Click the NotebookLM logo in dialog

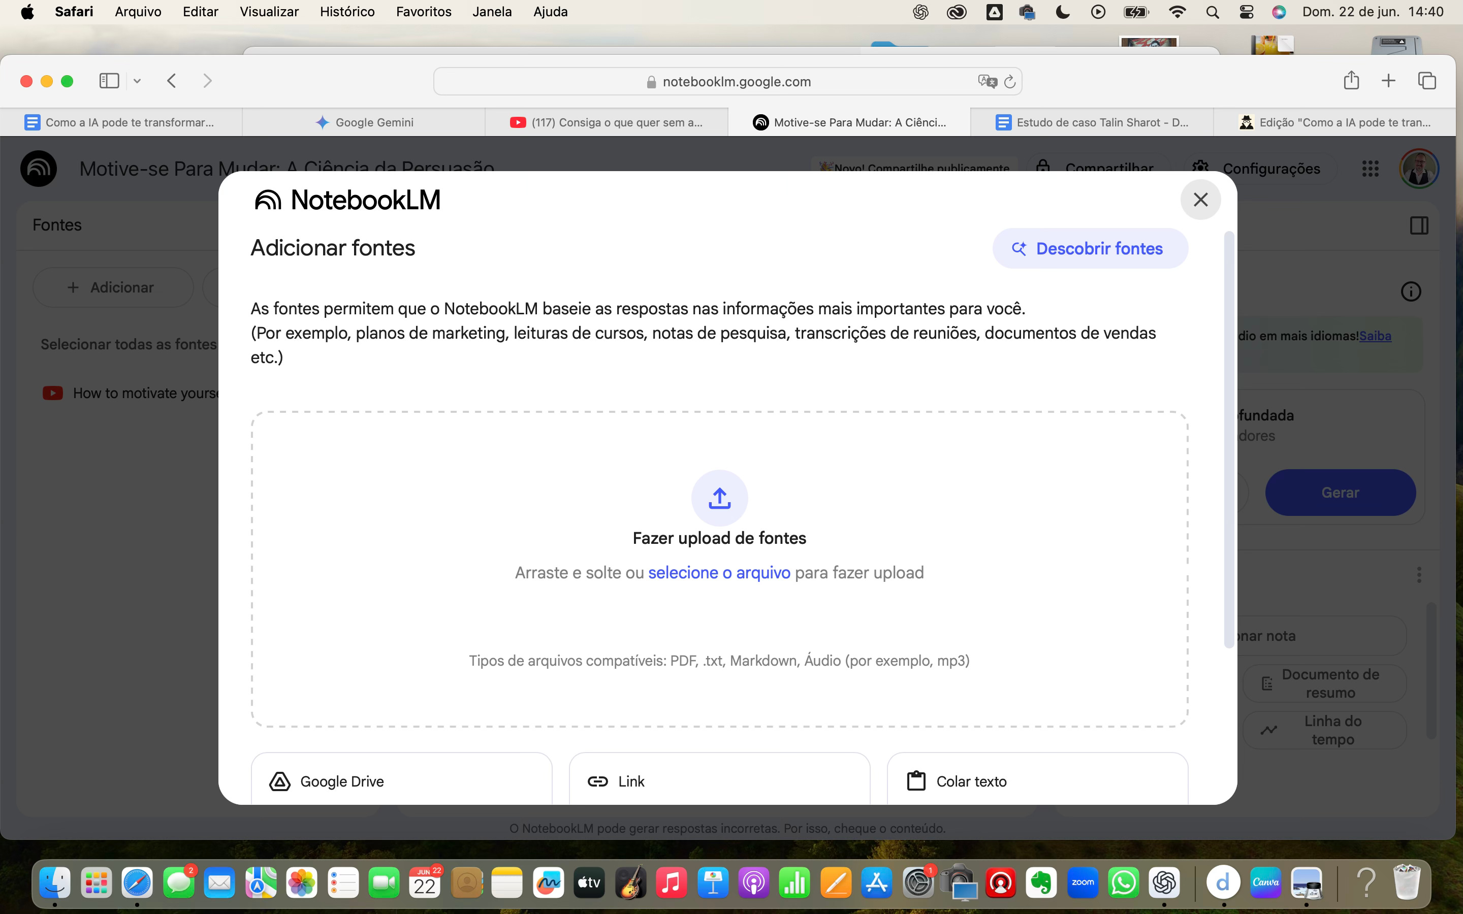[x=347, y=200]
